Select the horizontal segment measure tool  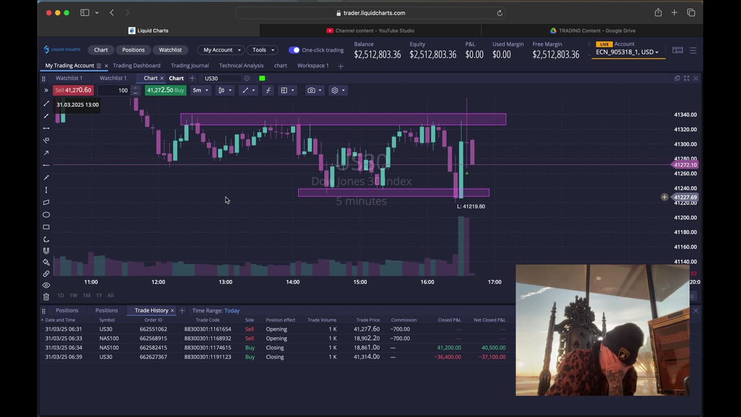(46, 128)
